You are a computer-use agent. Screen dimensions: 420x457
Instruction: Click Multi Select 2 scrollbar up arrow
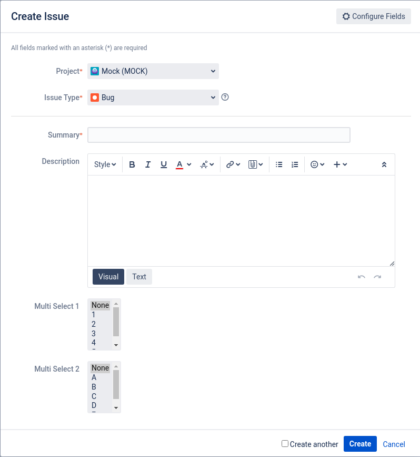tap(116, 366)
